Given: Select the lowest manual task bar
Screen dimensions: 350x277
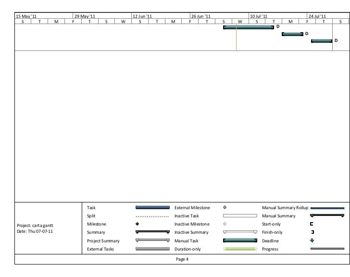Looking at the screenshot, I should coord(322,41).
